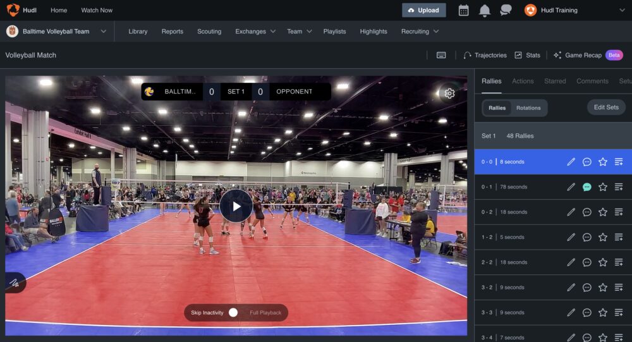Open the calendar icon in top bar
Screen dimensions: 632x342
coord(463,10)
